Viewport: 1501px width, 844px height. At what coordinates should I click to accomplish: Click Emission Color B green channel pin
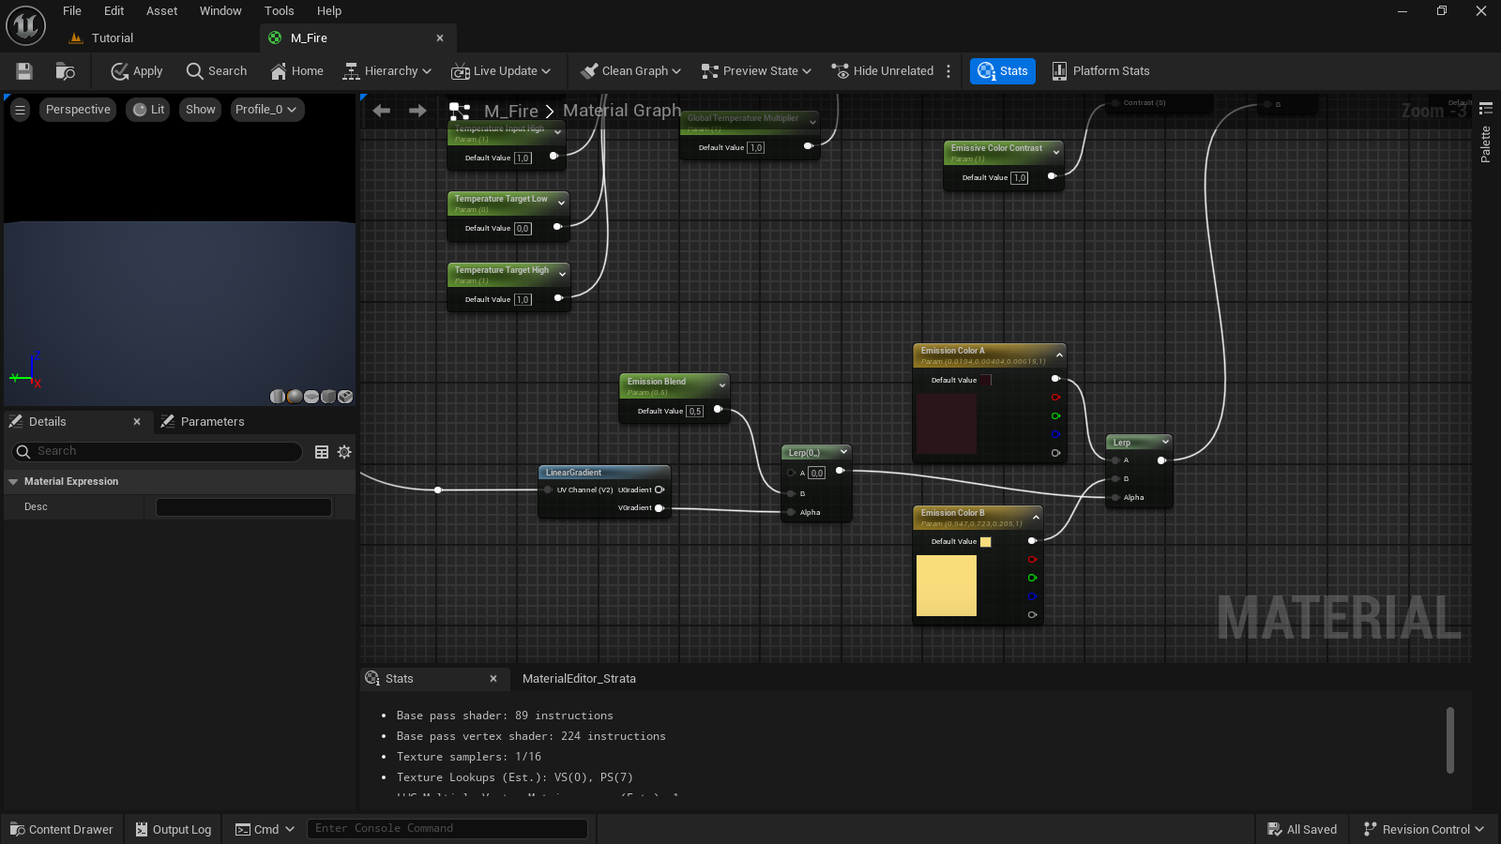[x=1032, y=578]
